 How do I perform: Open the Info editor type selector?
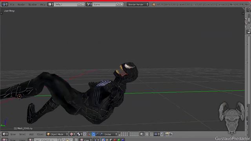point(5,4)
